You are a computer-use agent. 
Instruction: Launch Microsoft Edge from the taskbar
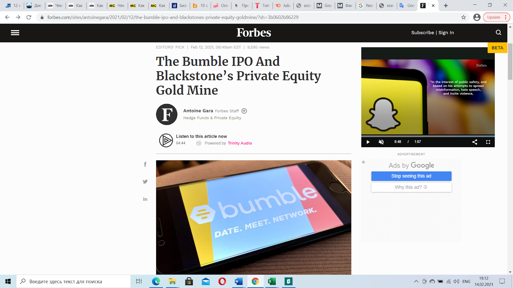156,281
